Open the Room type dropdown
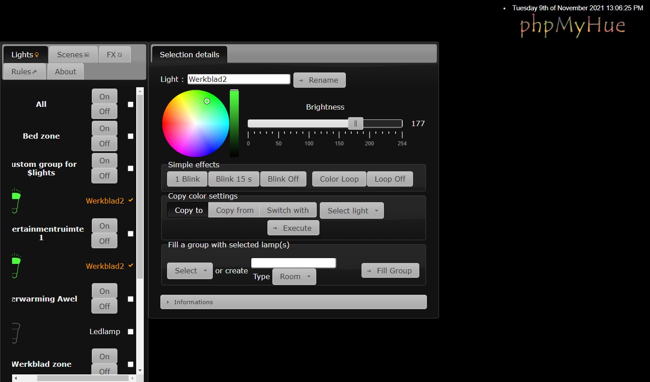Image resolution: width=650 pixels, height=382 pixels. [x=294, y=277]
